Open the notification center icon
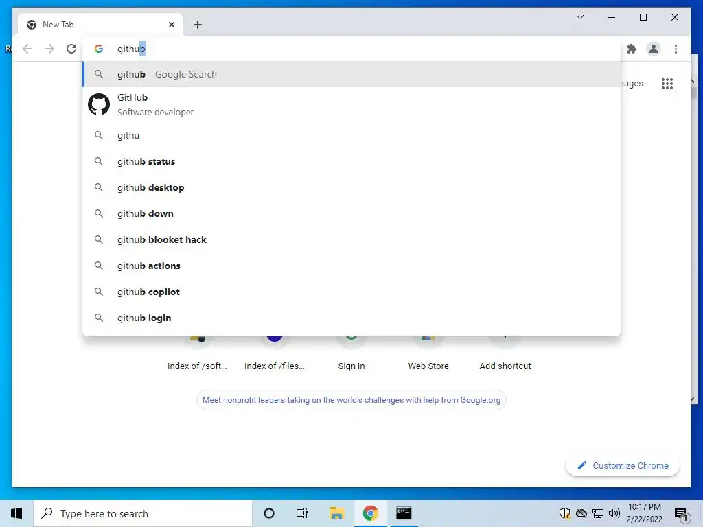Screen dimensions: 703x527 (682, 514)
